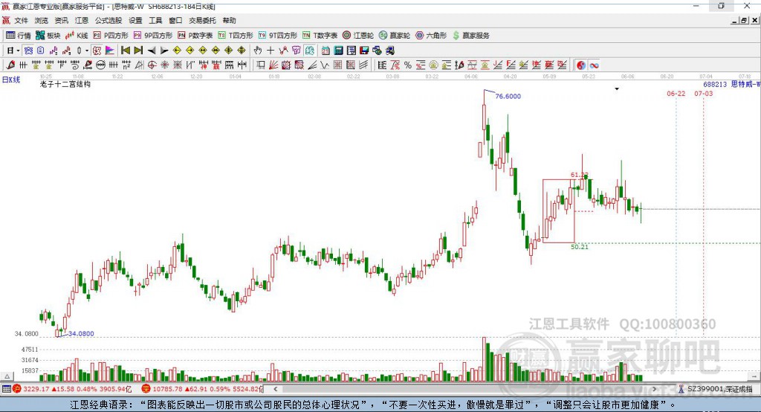This screenshot has width=761, height=412.
Task: Select the percent % tool icon
Action: tap(408, 65)
